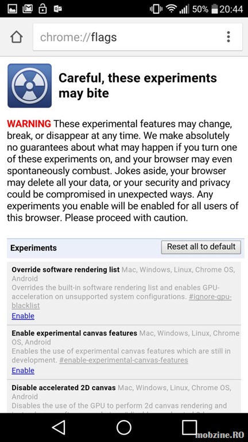Enable Override software rendering list

23,316
